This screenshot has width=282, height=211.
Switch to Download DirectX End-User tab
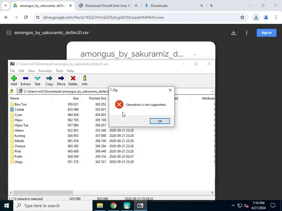tap(108, 6)
